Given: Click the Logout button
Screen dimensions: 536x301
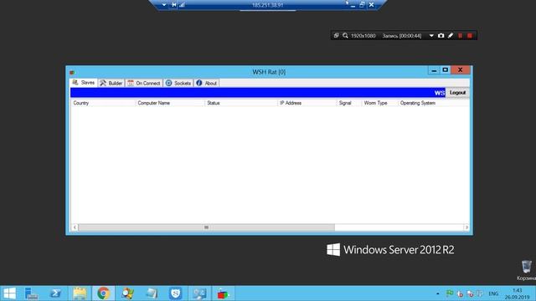Looking at the screenshot, I should point(457,93).
